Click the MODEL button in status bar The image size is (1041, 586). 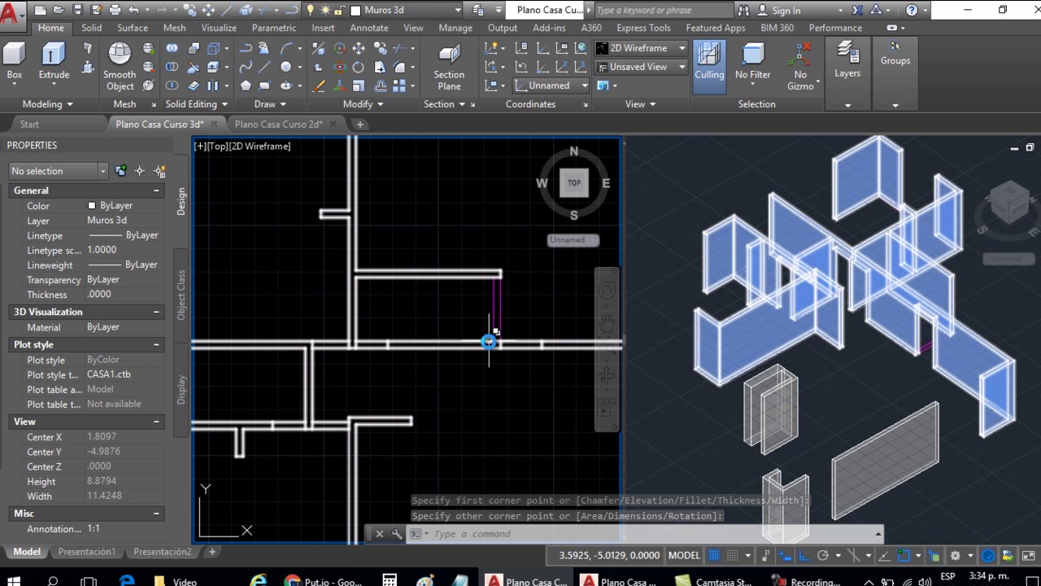point(683,556)
